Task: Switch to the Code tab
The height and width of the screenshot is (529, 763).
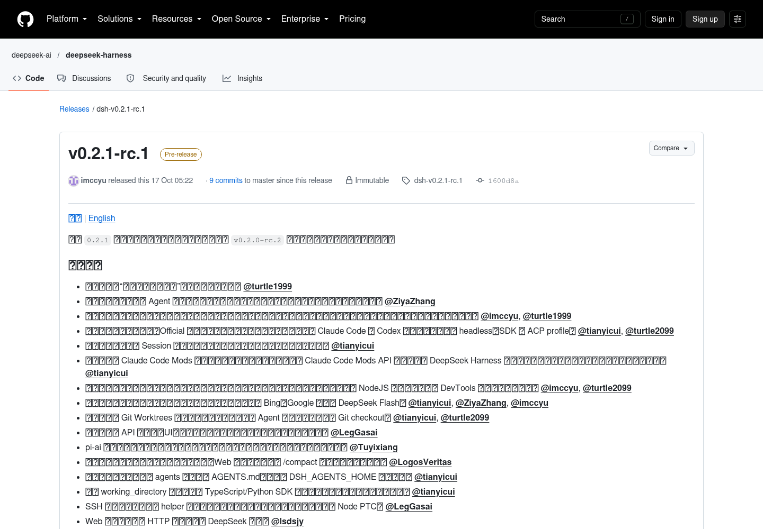Action: [29, 78]
